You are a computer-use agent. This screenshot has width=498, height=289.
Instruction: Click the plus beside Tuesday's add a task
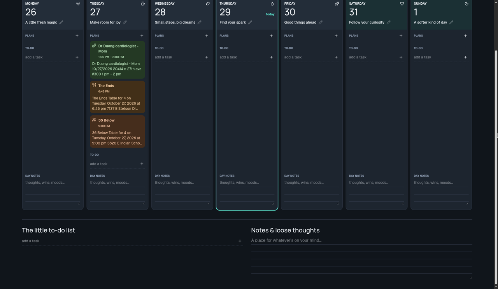pyautogui.click(x=142, y=164)
